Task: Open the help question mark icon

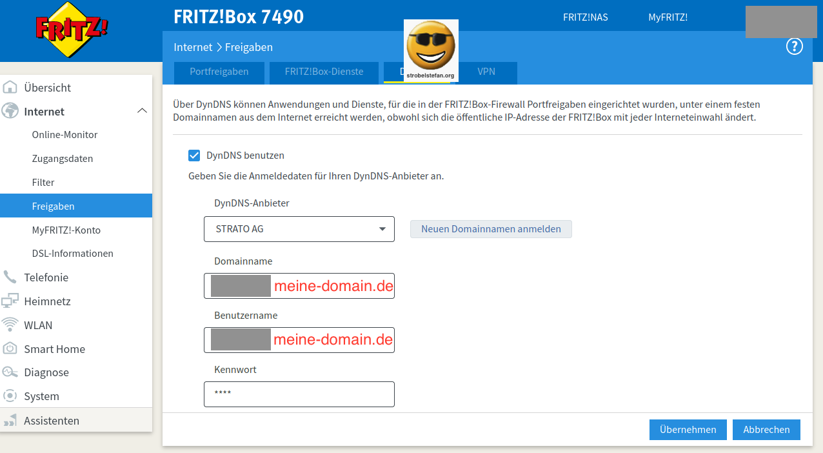Action: click(x=794, y=46)
